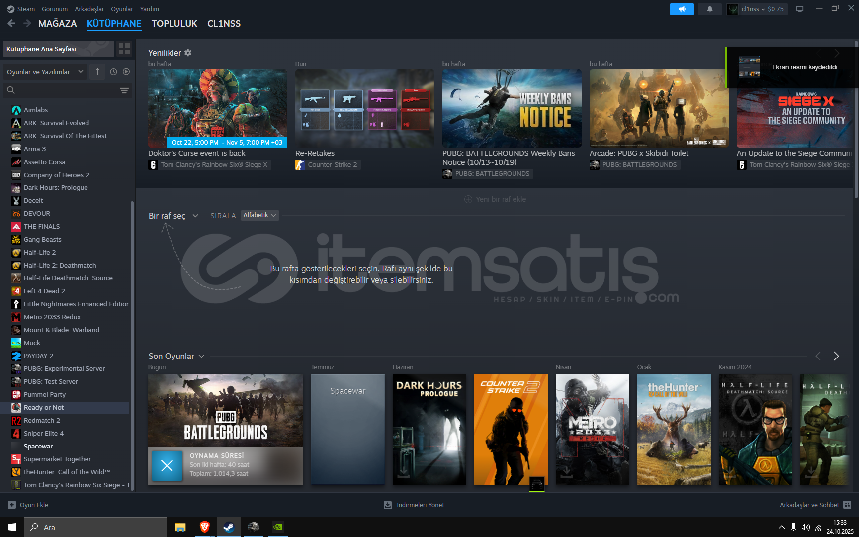The image size is (859, 537).
Task: Open the Görünüm menu
Action: [x=54, y=9]
